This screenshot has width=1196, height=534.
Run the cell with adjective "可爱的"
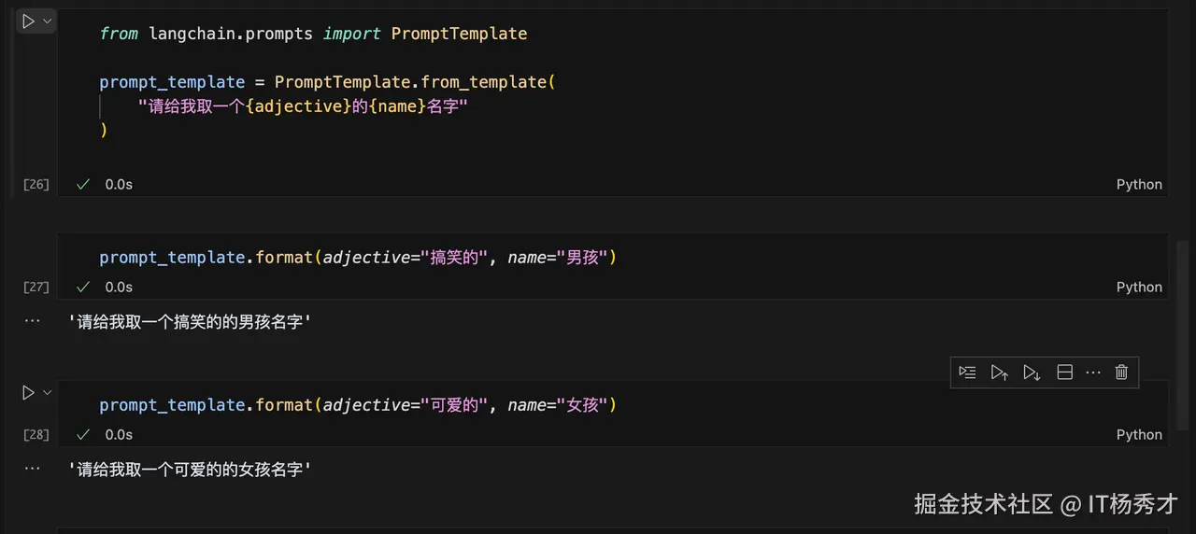28,393
